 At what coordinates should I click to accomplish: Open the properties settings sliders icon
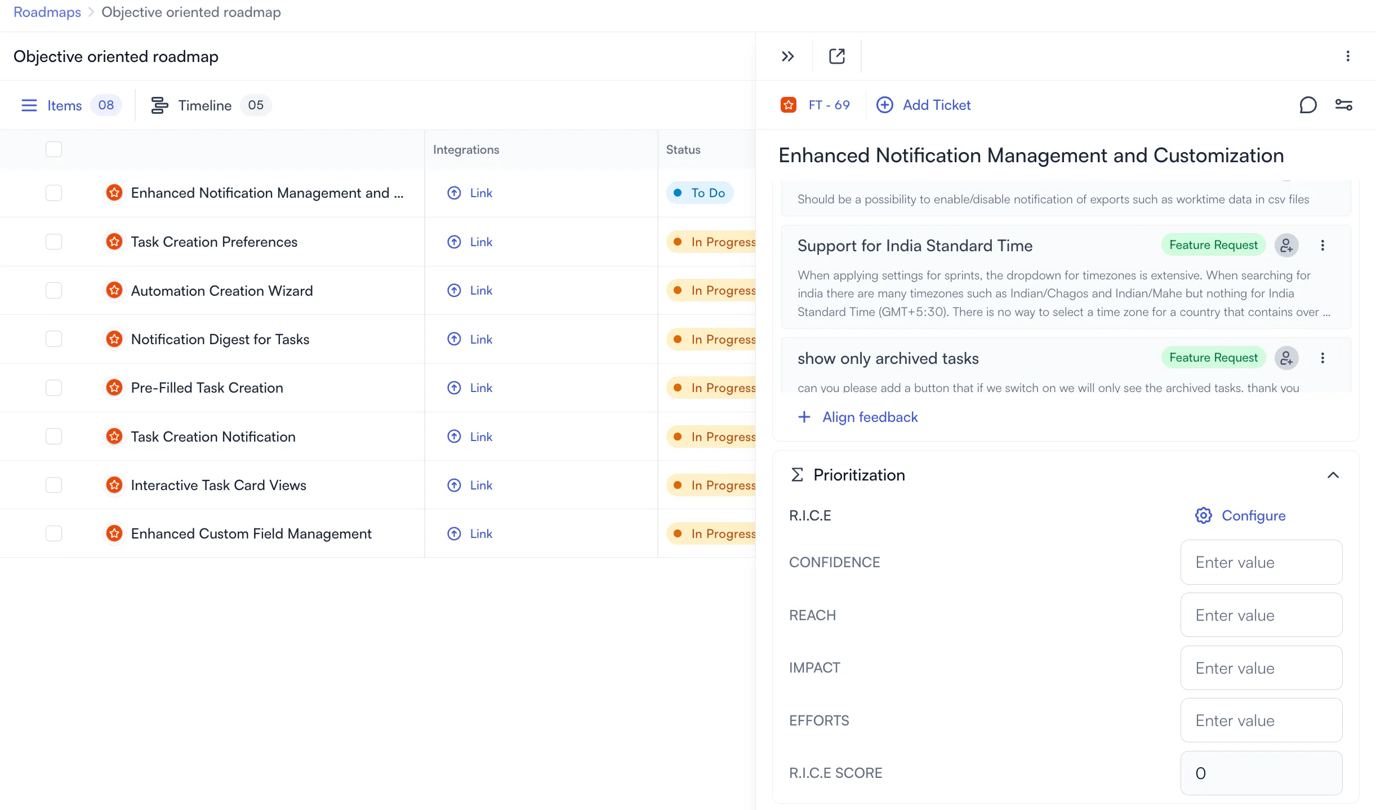tap(1344, 105)
